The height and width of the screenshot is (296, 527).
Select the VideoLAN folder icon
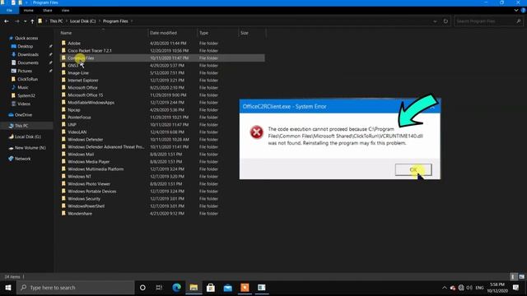click(x=63, y=132)
